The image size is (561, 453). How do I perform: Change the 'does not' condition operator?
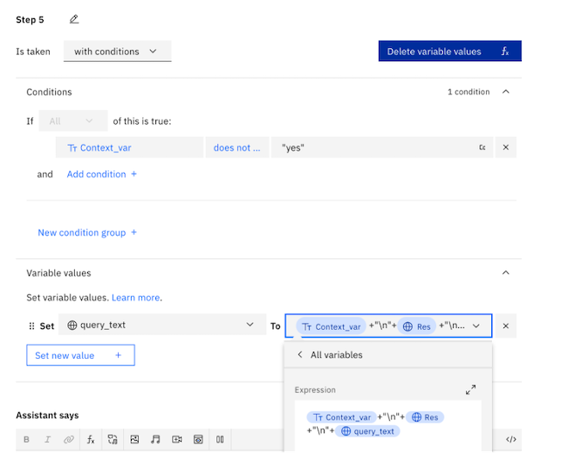[x=237, y=148]
